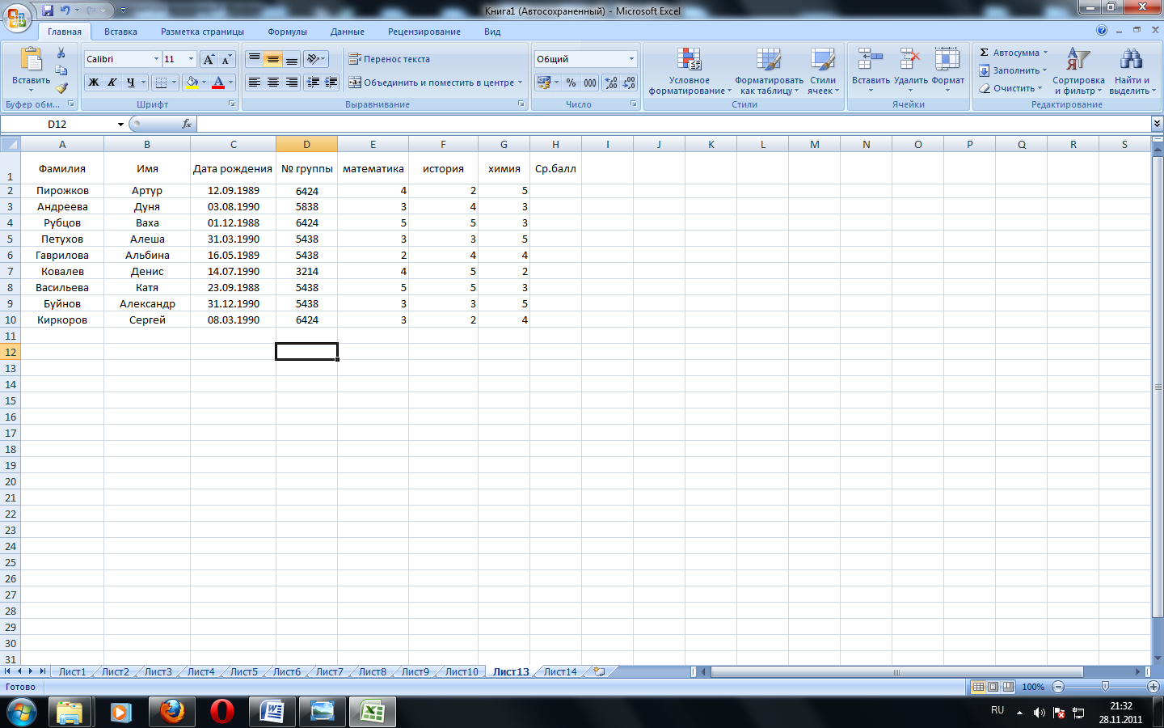Switch to Page Break Preview in status bar
This screenshot has height=728, width=1164.
[x=1008, y=687]
